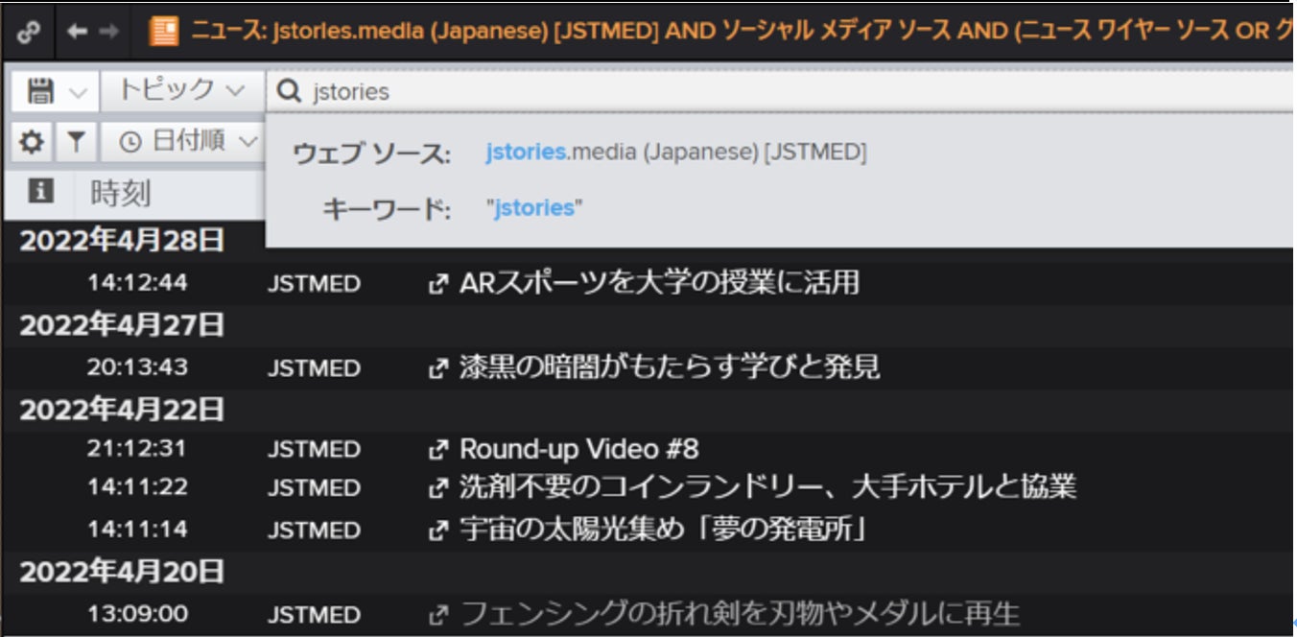This screenshot has width=1297, height=637.
Task: Click external link icon beside 宇宙の太陽光 headline
Action: (x=438, y=530)
